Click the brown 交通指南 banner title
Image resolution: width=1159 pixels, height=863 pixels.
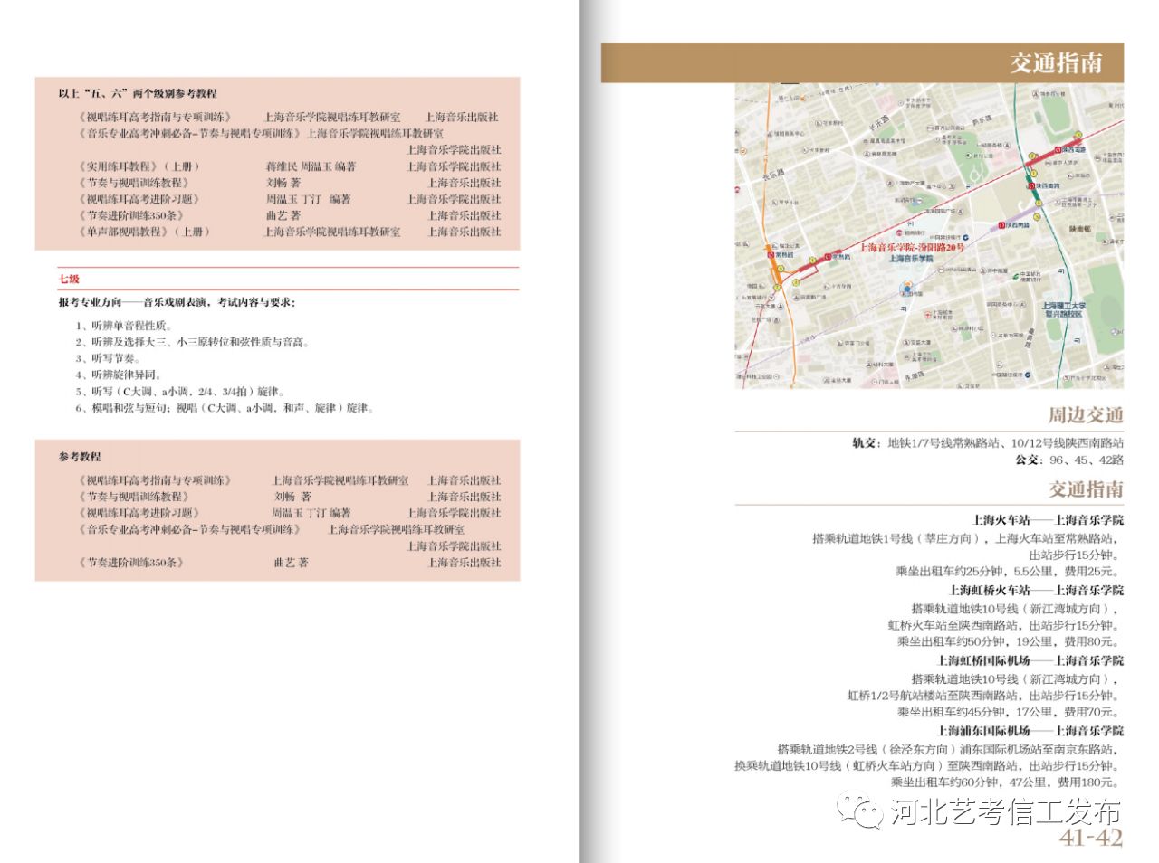1056,63
